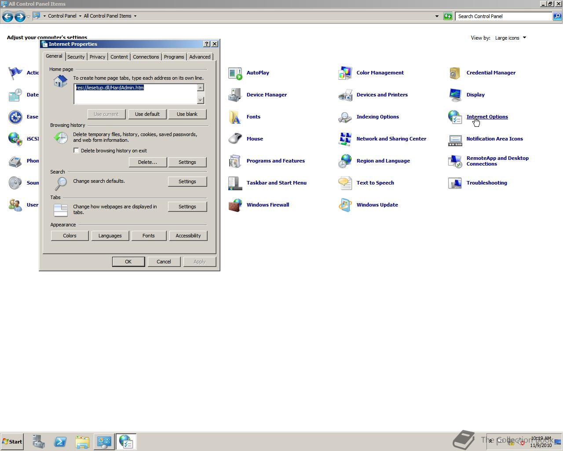Launch Windows PowerShell from the taskbar

[x=60, y=442]
